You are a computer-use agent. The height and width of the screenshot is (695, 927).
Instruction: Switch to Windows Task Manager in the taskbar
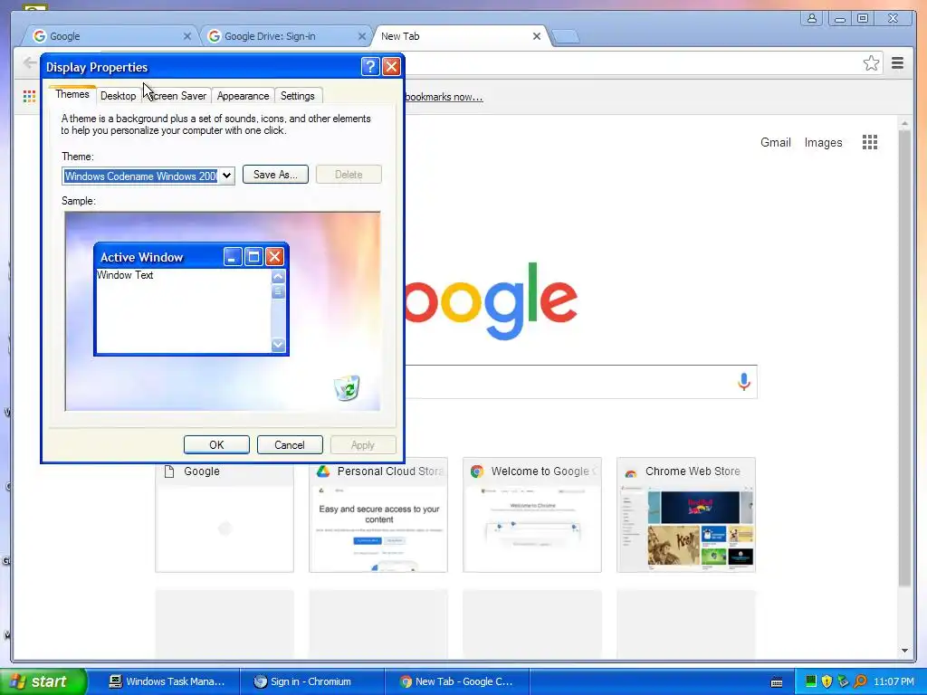pos(167,681)
